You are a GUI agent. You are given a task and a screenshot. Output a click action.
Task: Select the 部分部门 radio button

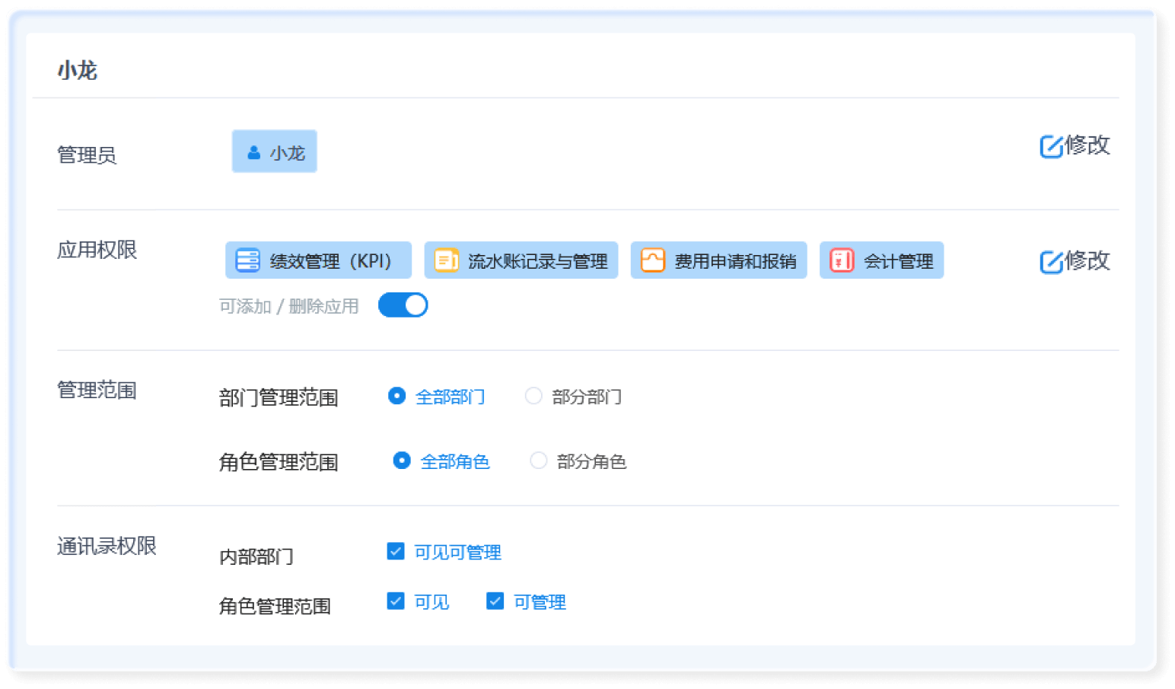[x=533, y=396]
